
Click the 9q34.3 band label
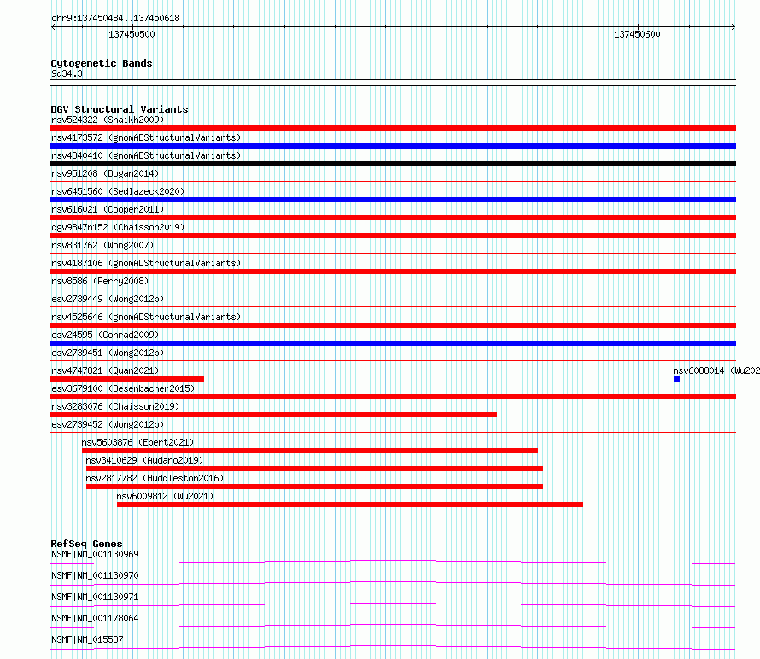67,73
